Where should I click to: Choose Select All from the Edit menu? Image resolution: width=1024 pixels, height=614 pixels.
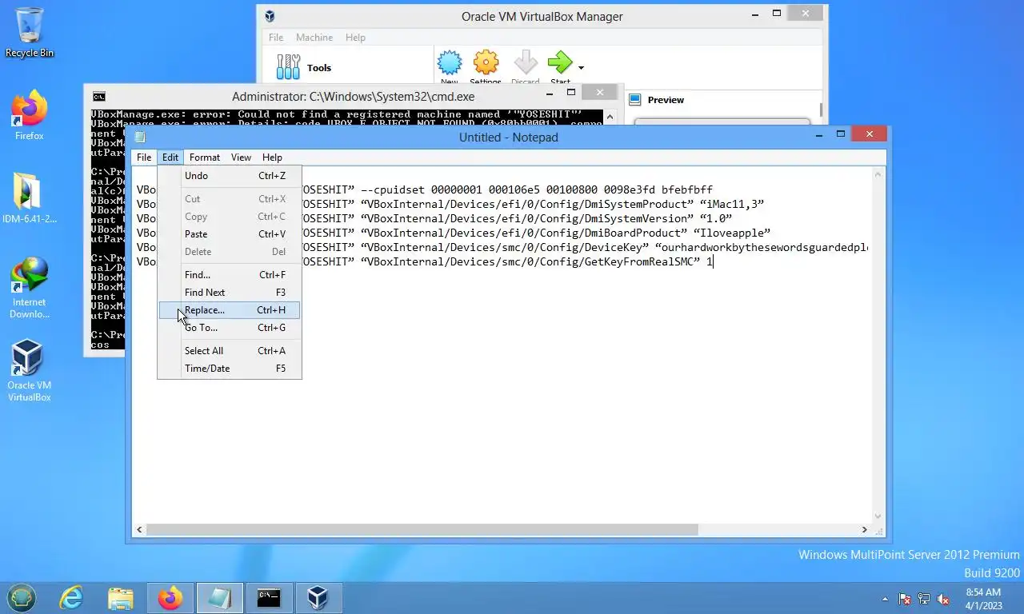(230, 351)
